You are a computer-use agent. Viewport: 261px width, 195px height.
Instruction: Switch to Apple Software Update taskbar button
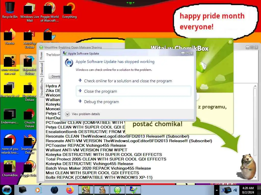point(133,190)
